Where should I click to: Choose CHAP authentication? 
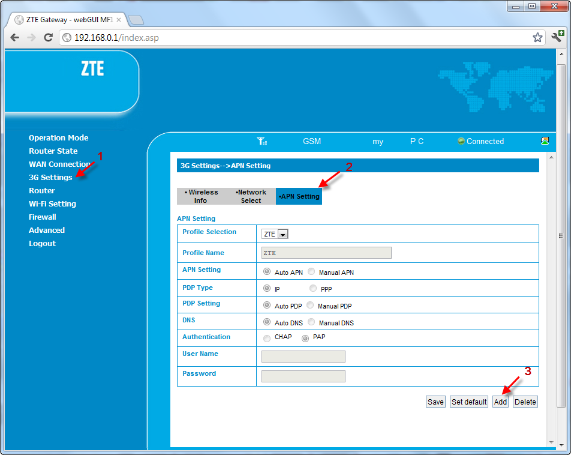coord(267,339)
